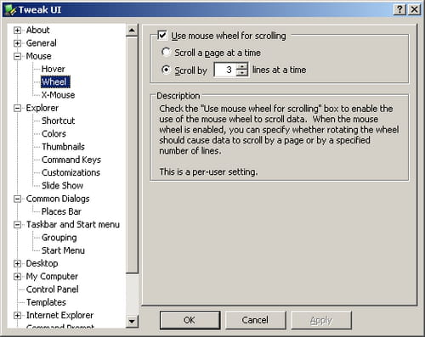Select the My Computer item
The height and width of the screenshot is (337, 425).
[x=52, y=277]
